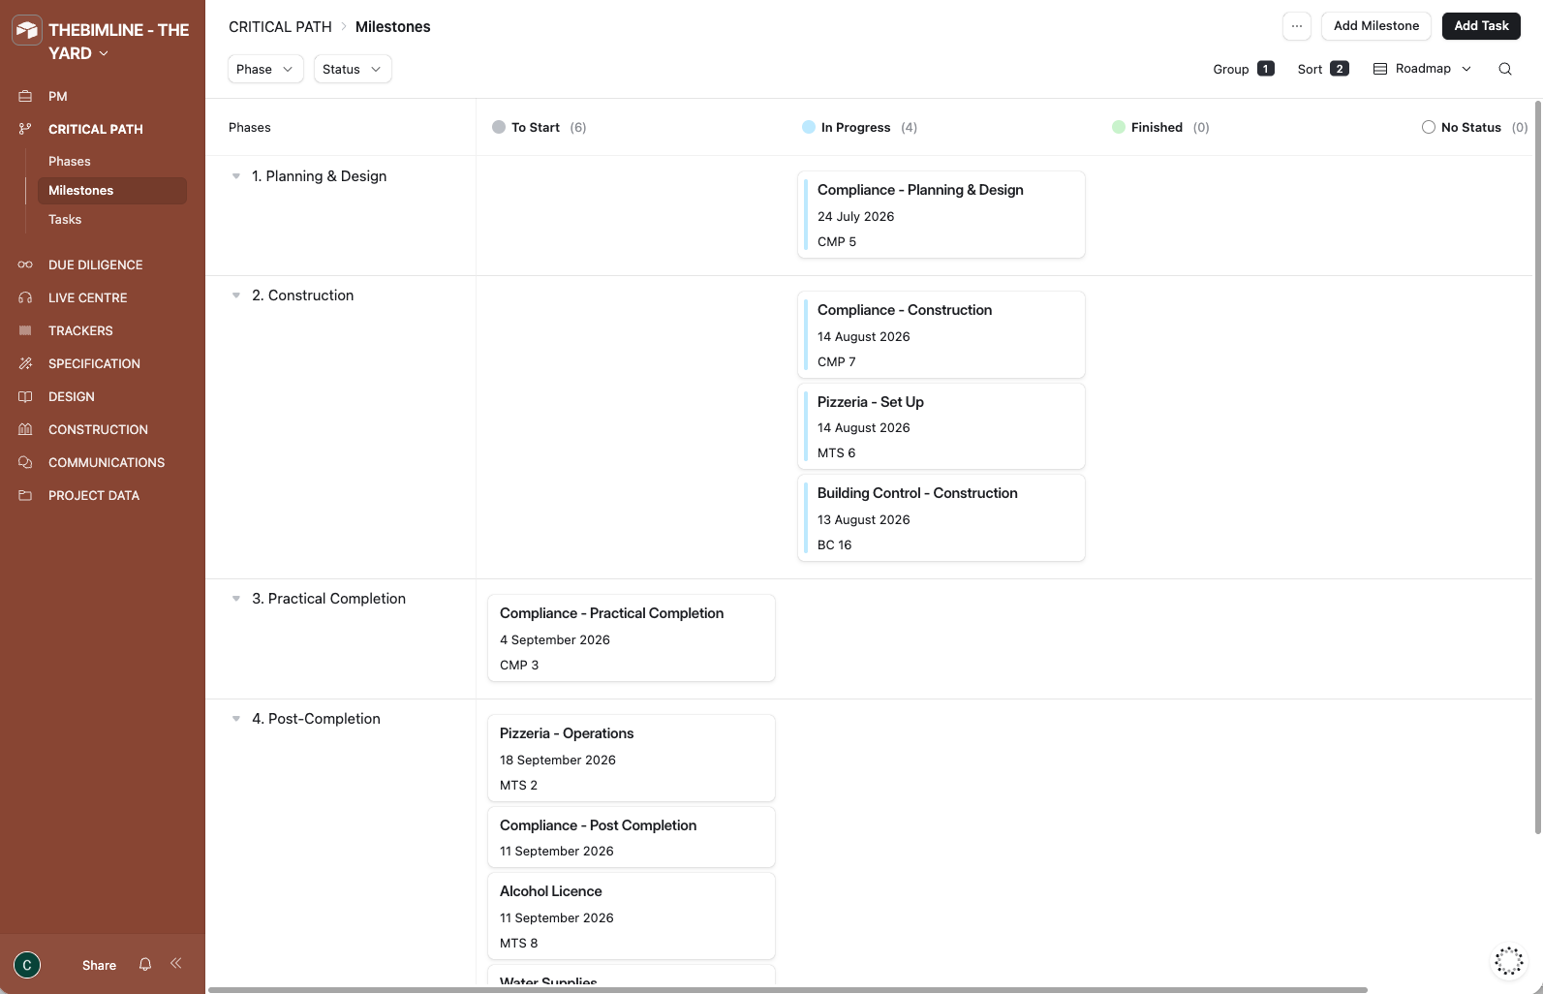1543x994 pixels.
Task: Click the In Progress blue status dot
Action: [x=809, y=127]
